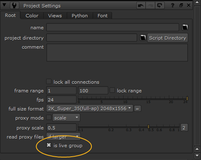Browse for project directory folder icon
The width and height of the screenshot is (201, 160).
[143, 38]
